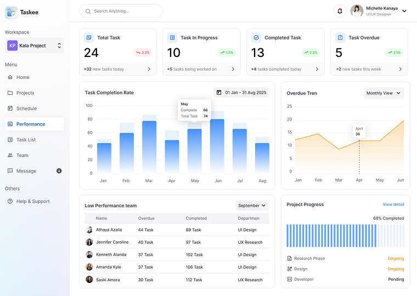Select the Amanda Kyle name cell
The image size is (417, 296).
[108, 267]
